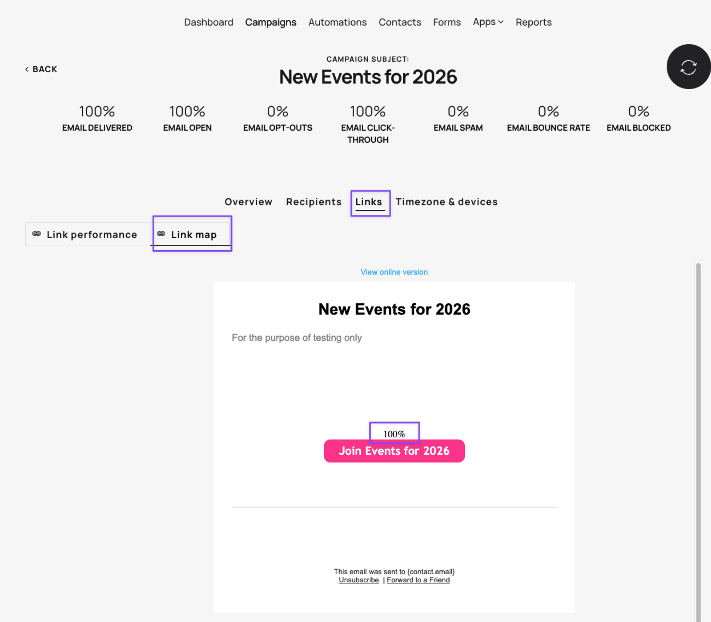The height and width of the screenshot is (622, 711).
Task: Click the View online version link
Action: coord(394,272)
